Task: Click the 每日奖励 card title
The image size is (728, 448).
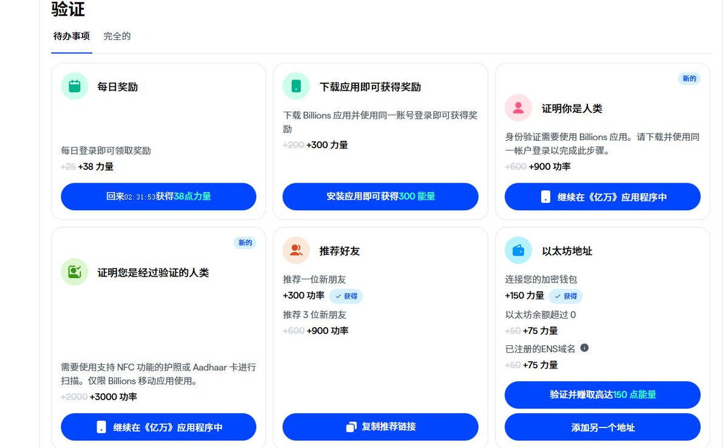Action: pos(118,87)
